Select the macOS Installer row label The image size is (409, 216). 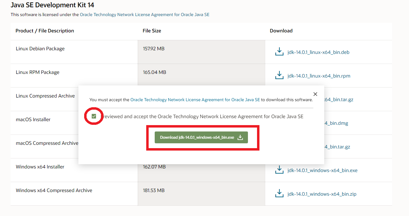[33, 119]
